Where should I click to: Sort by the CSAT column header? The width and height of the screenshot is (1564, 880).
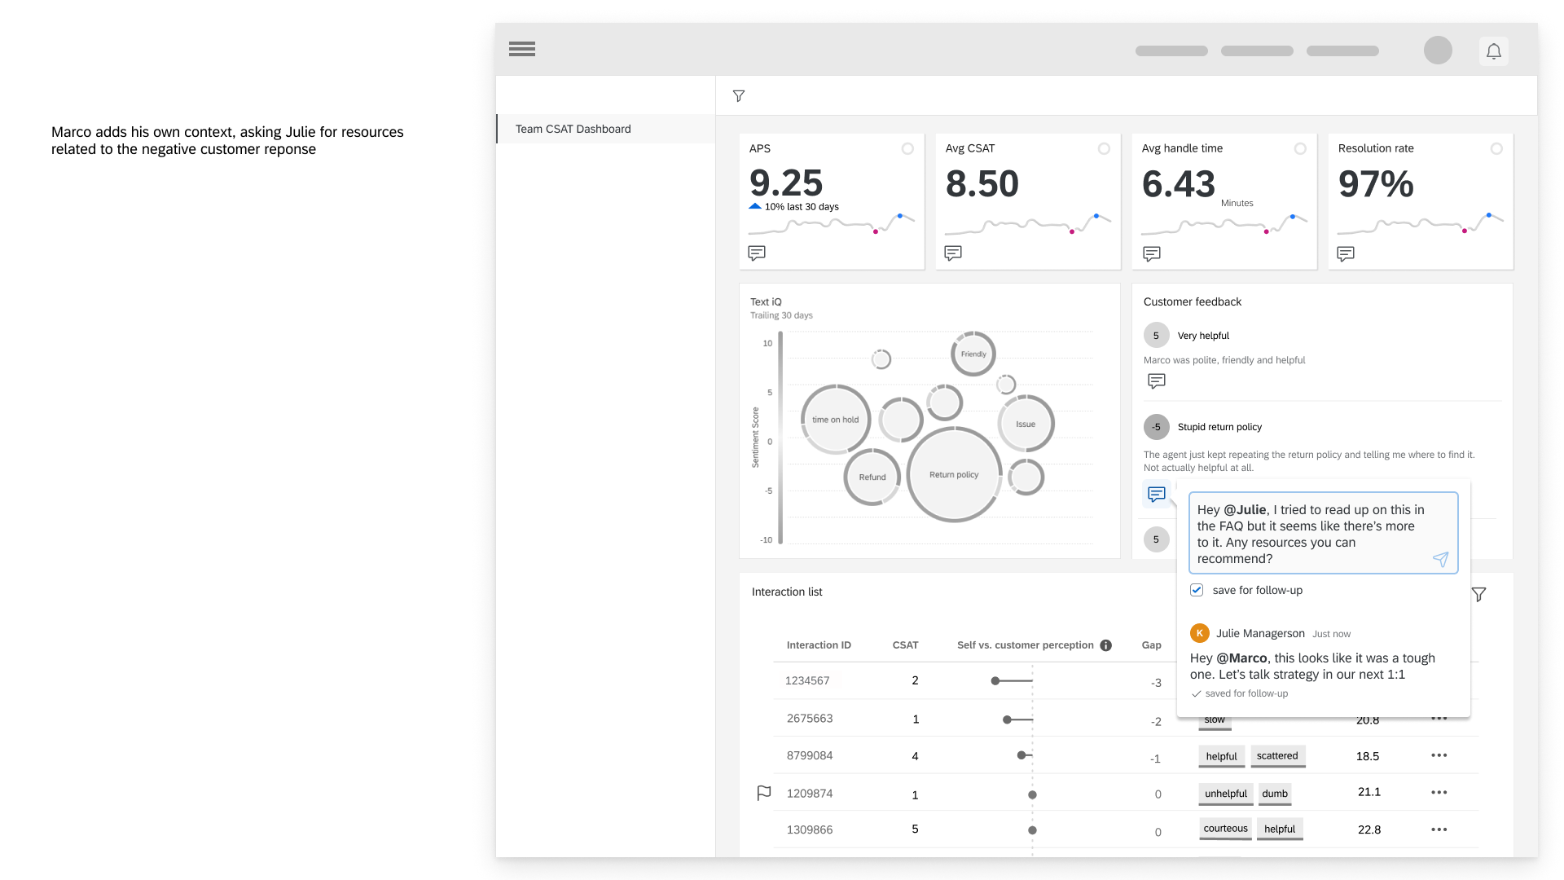tap(905, 645)
